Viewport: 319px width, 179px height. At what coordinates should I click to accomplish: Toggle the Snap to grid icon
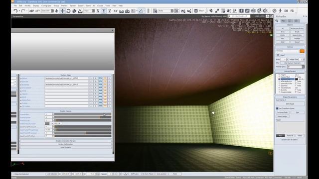point(133,11)
